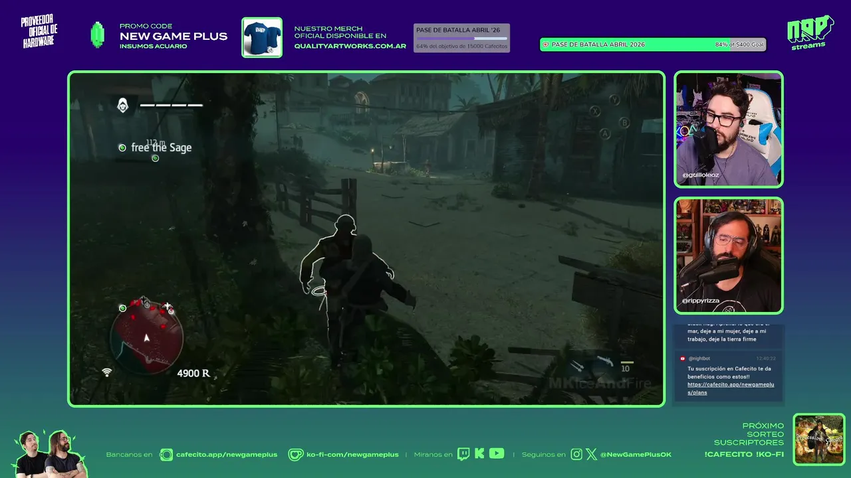Click the heart icon on the green goal bar
Viewport: 851px width, 478px height.
(546, 44)
